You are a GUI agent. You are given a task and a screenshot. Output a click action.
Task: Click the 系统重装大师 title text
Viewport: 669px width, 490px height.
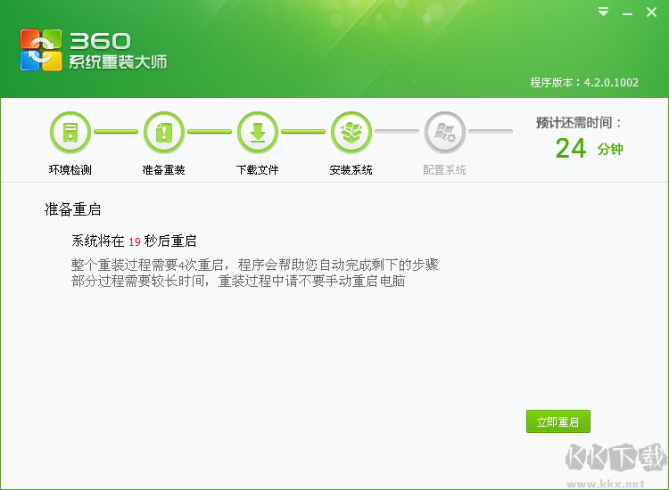coord(118,62)
